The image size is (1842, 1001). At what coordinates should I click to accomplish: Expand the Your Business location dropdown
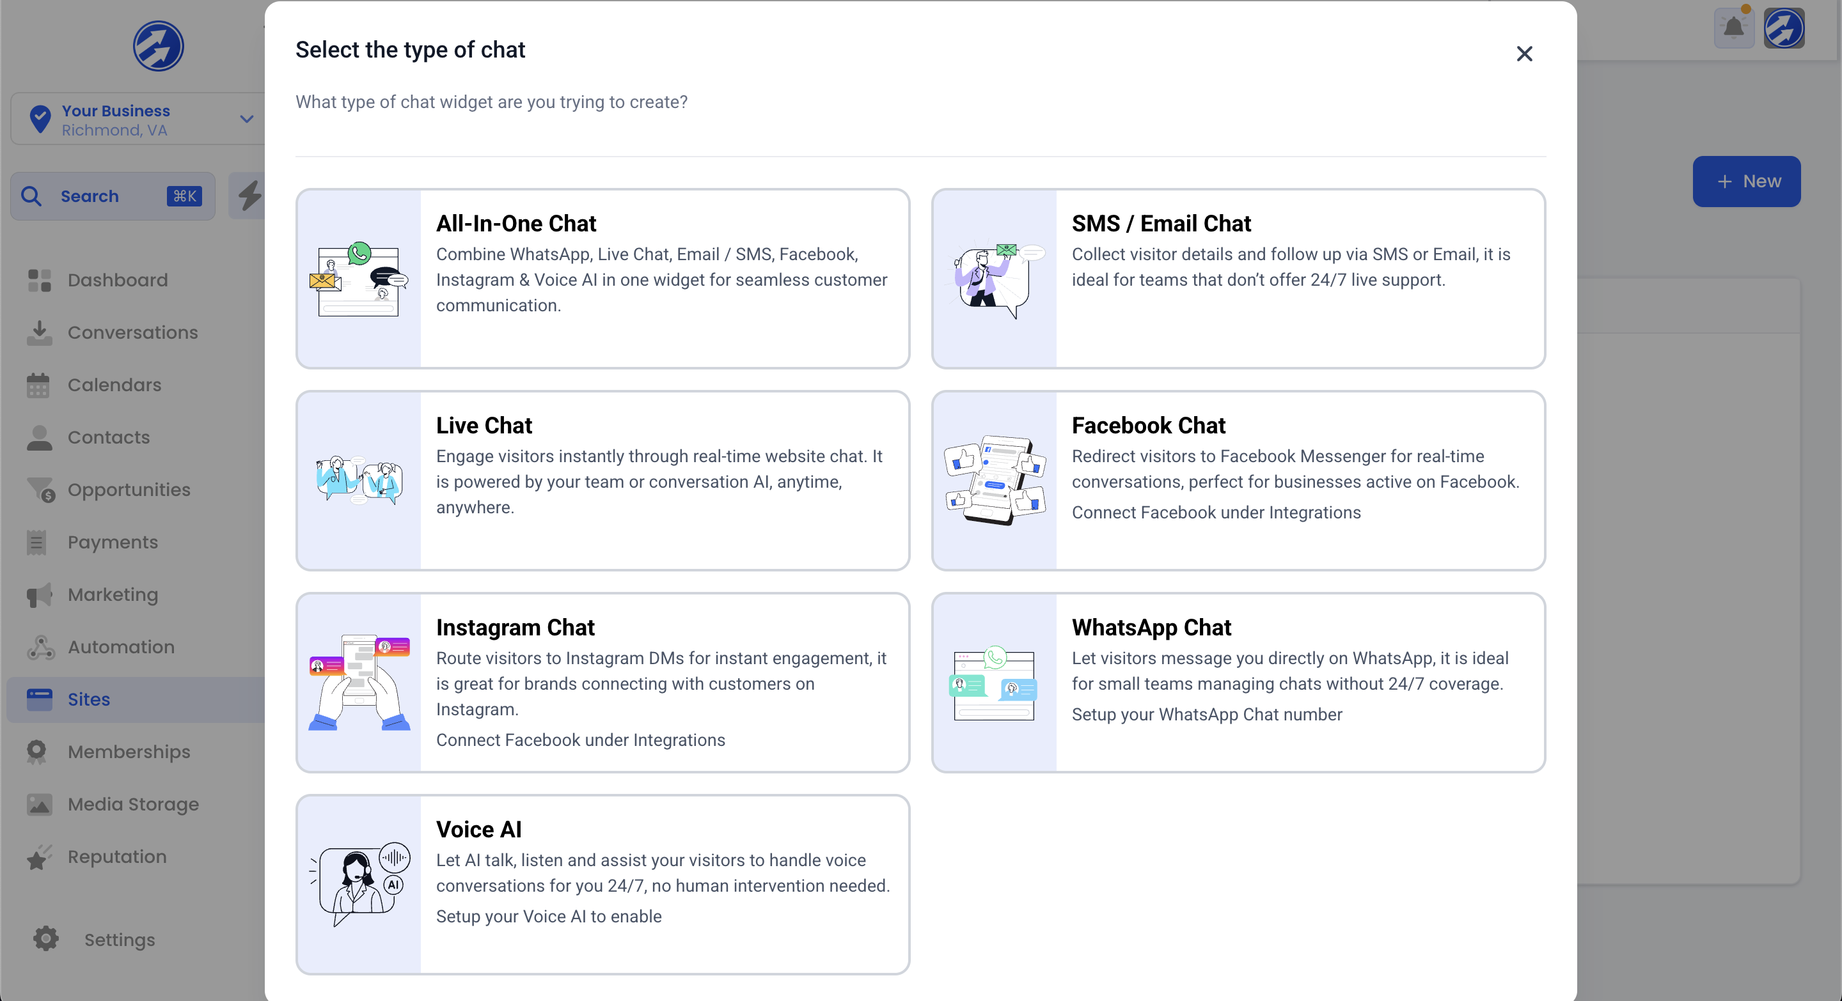pos(141,119)
